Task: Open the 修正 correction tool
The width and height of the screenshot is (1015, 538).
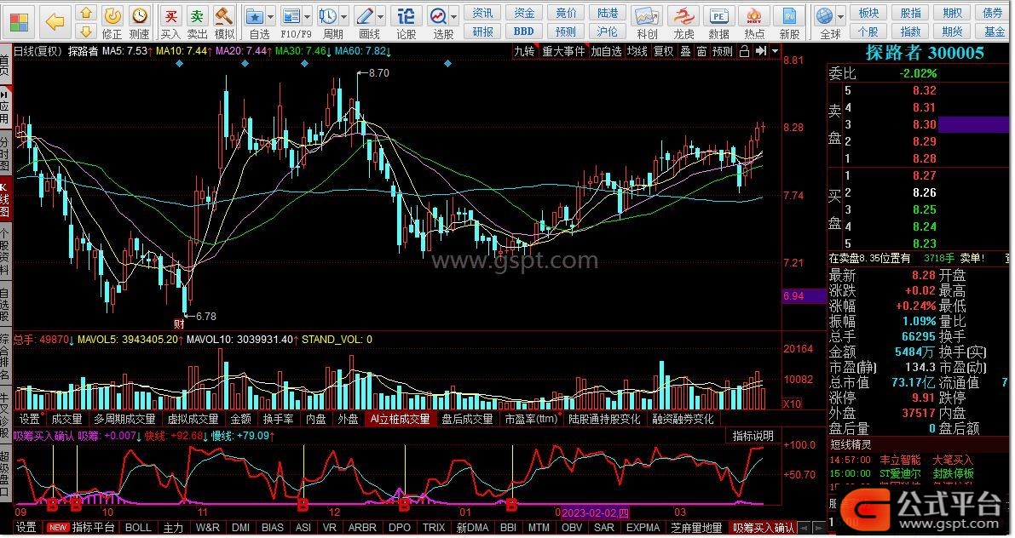Action: (x=112, y=22)
